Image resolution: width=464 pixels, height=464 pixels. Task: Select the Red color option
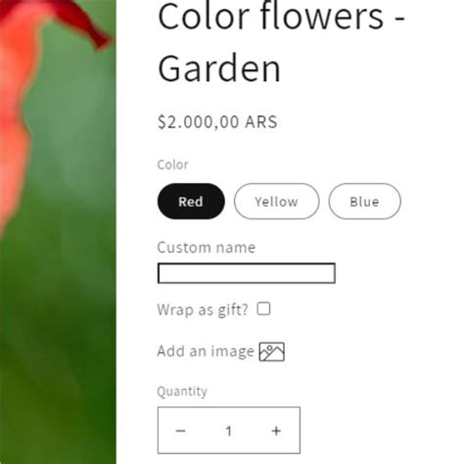[191, 202]
